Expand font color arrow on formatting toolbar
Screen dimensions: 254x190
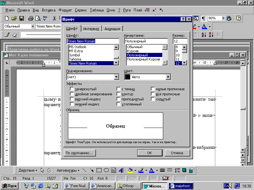(210, 27)
